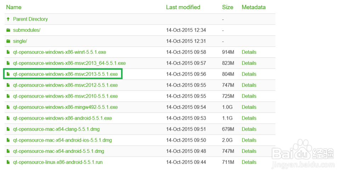Download qt-opensource-mac-x64-clang-5.5.1.dmg
This screenshot has width=354, height=177.
point(56,129)
